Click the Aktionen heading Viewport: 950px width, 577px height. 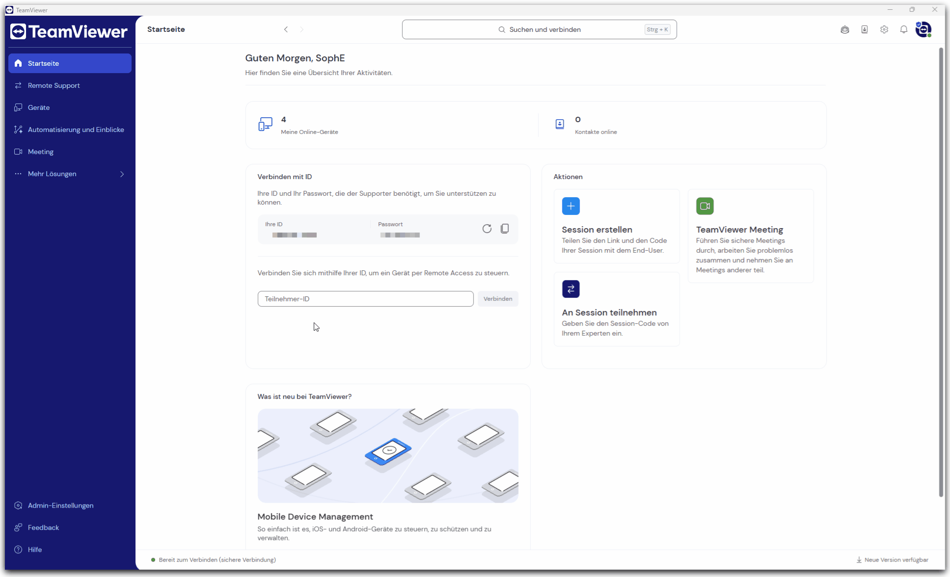tap(568, 177)
